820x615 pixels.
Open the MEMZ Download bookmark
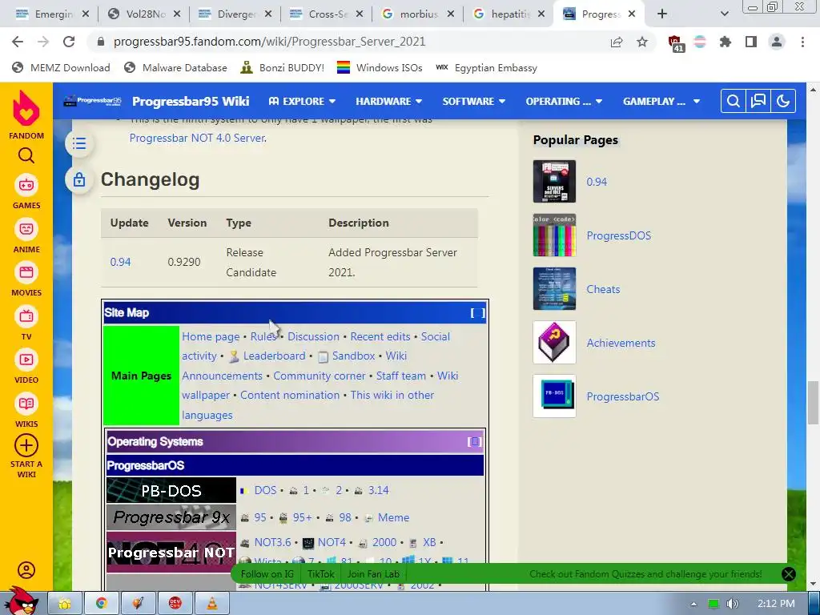[61, 67]
